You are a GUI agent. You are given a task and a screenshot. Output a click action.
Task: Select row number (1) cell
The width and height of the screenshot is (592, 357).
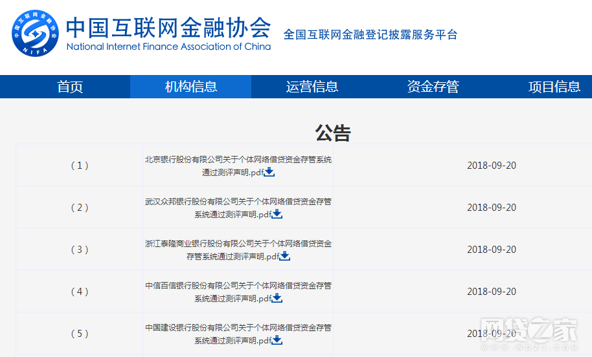pos(80,165)
